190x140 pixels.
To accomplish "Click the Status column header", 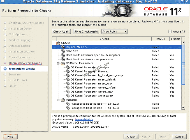I will coord(160,39).
